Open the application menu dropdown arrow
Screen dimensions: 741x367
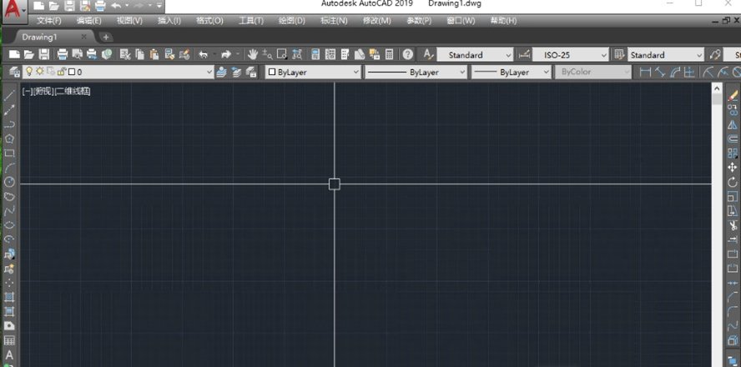tap(23, 9)
